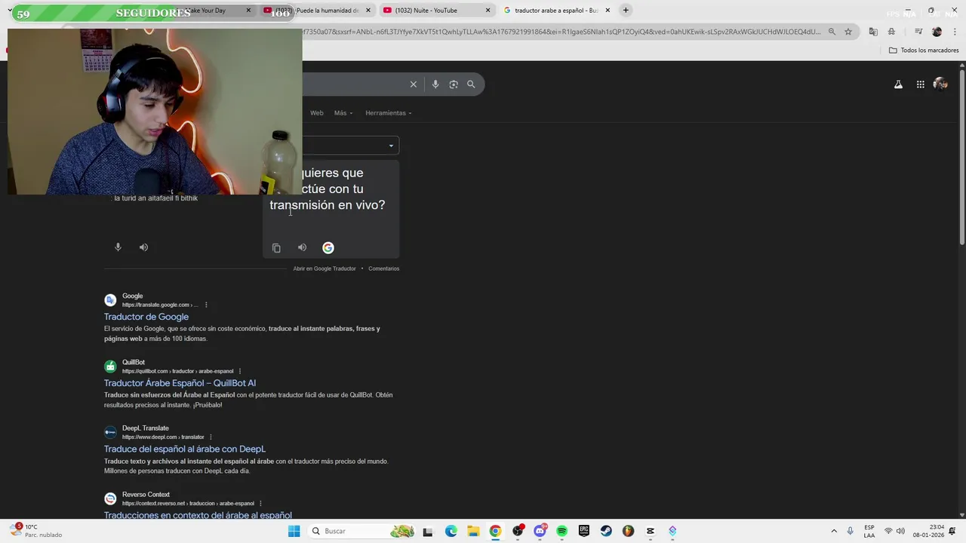Close the Puede la humanidad tab

point(368,11)
